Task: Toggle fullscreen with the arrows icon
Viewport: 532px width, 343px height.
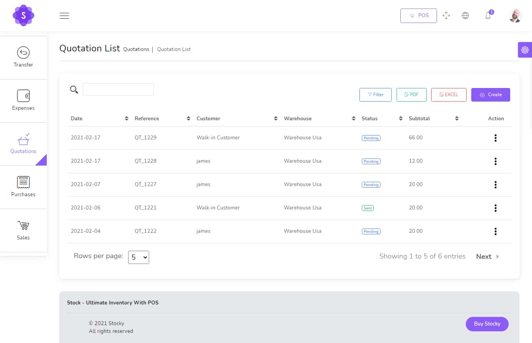Action: [x=446, y=16]
